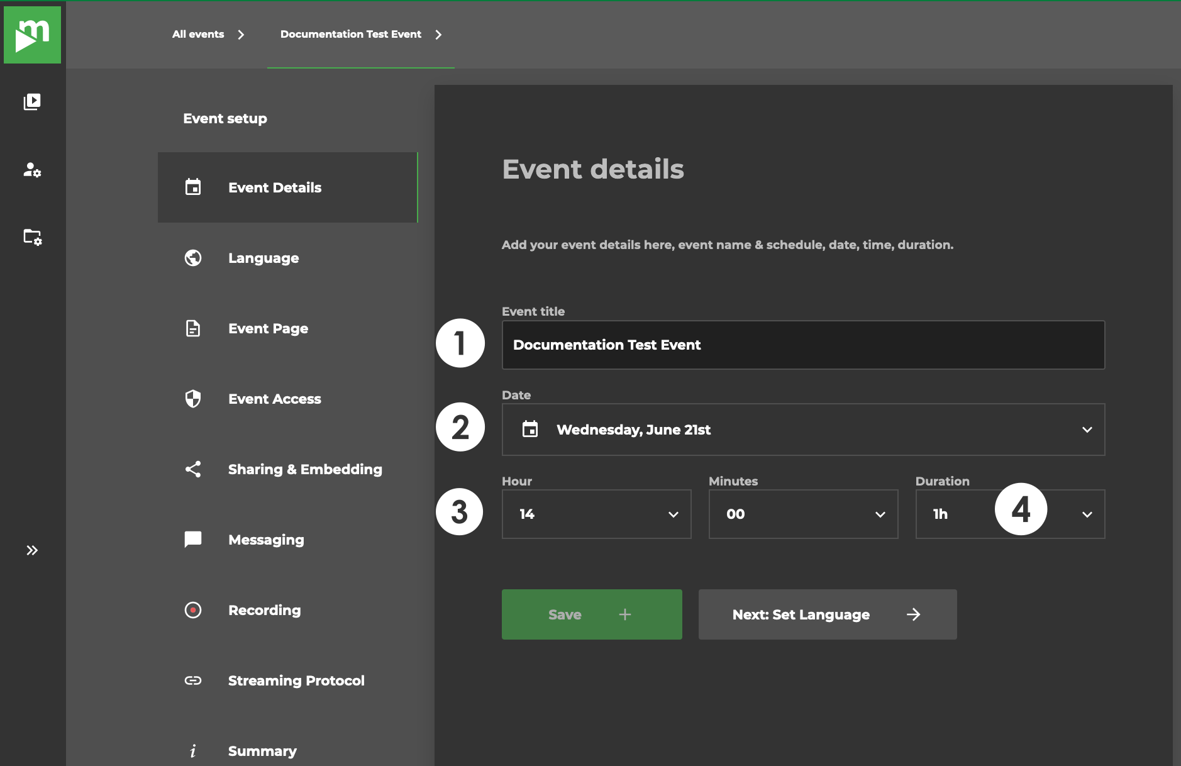Open the Messaging section
The height and width of the screenshot is (766, 1181).
click(288, 540)
